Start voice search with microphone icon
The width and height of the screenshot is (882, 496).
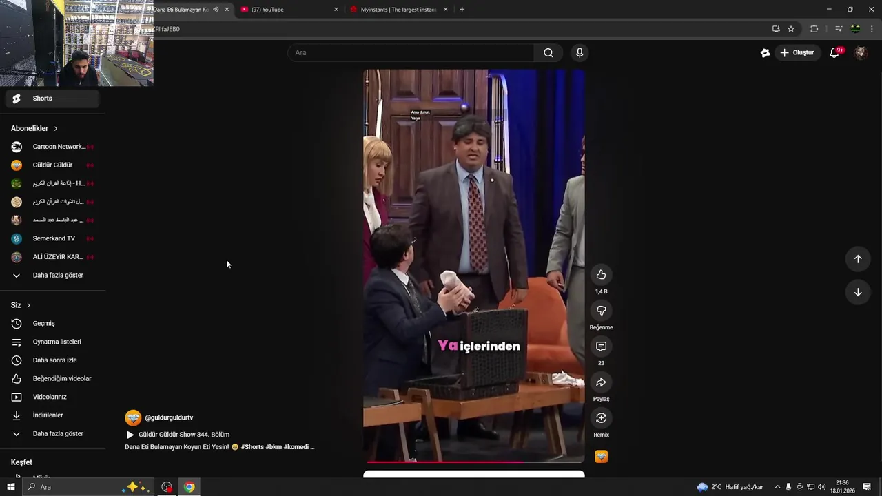pyautogui.click(x=580, y=53)
